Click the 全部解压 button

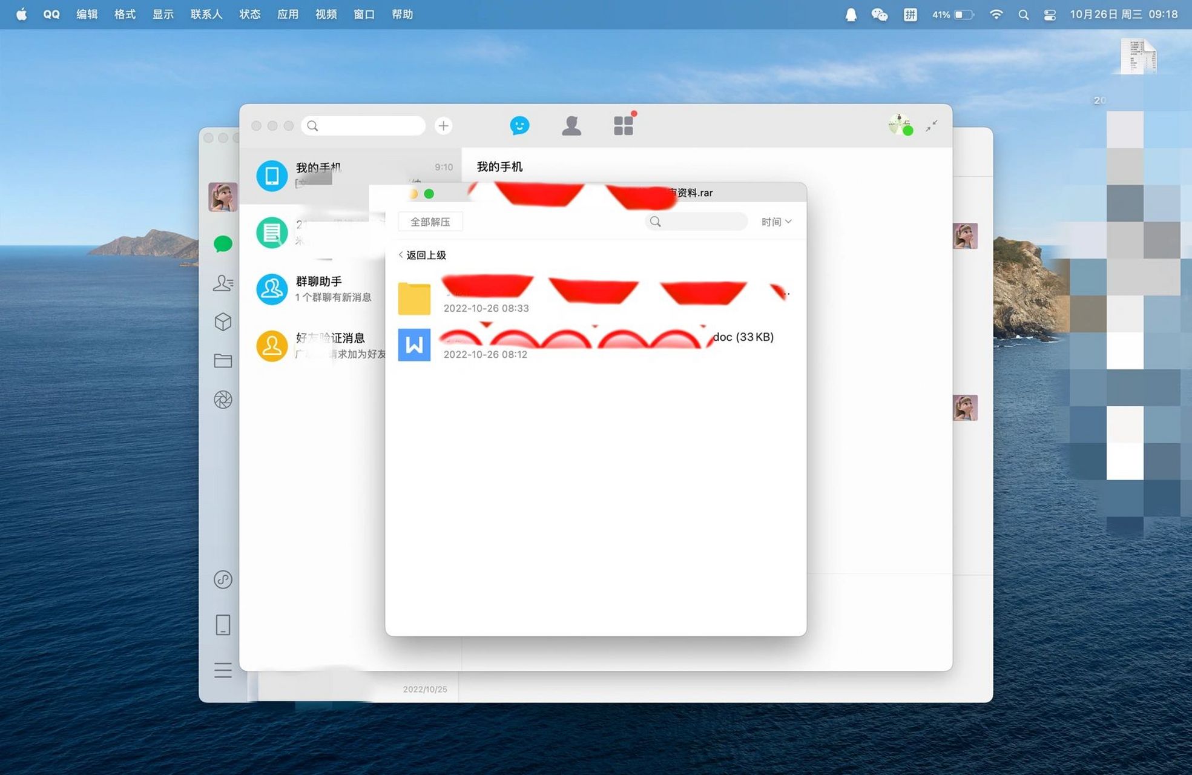tap(430, 222)
